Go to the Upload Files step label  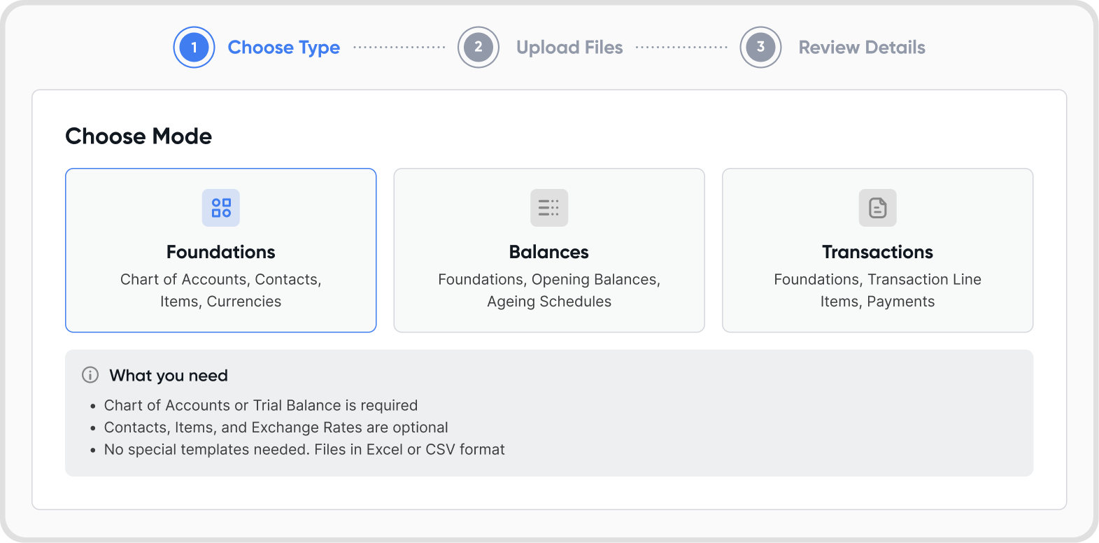pyautogui.click(x=569, y=48)
